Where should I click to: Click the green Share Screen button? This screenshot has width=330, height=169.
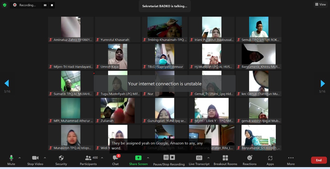coord(138,160)
